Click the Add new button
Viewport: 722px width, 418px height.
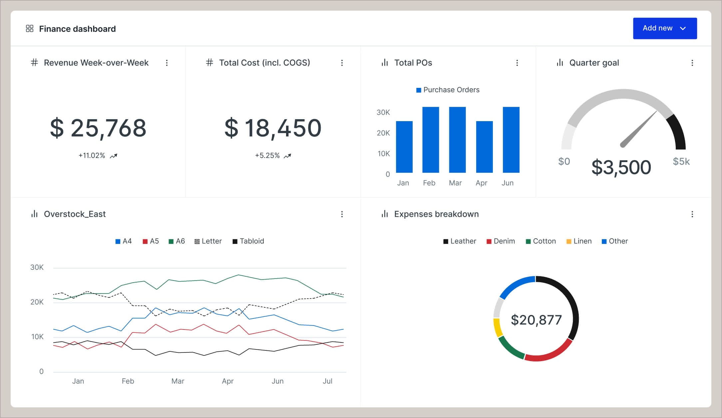657,28
